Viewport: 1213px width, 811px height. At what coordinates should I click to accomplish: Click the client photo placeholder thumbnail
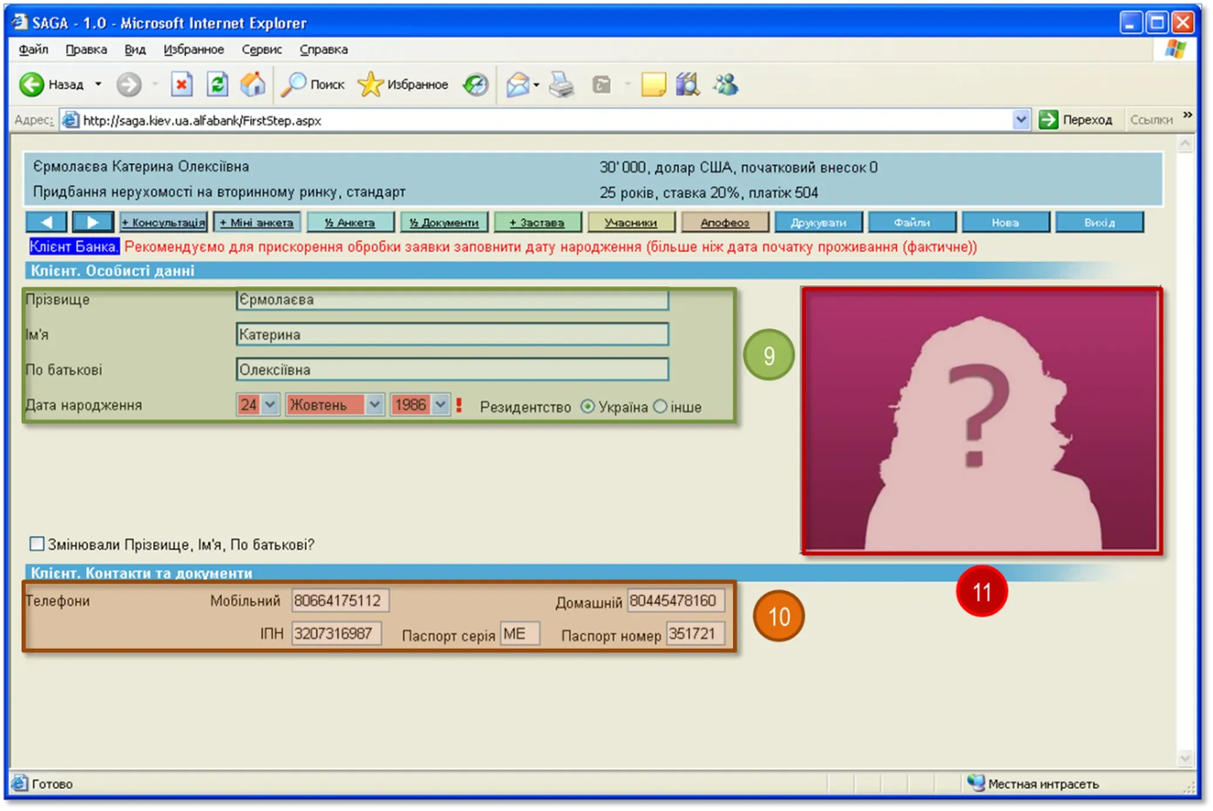(x=981, y=420)
